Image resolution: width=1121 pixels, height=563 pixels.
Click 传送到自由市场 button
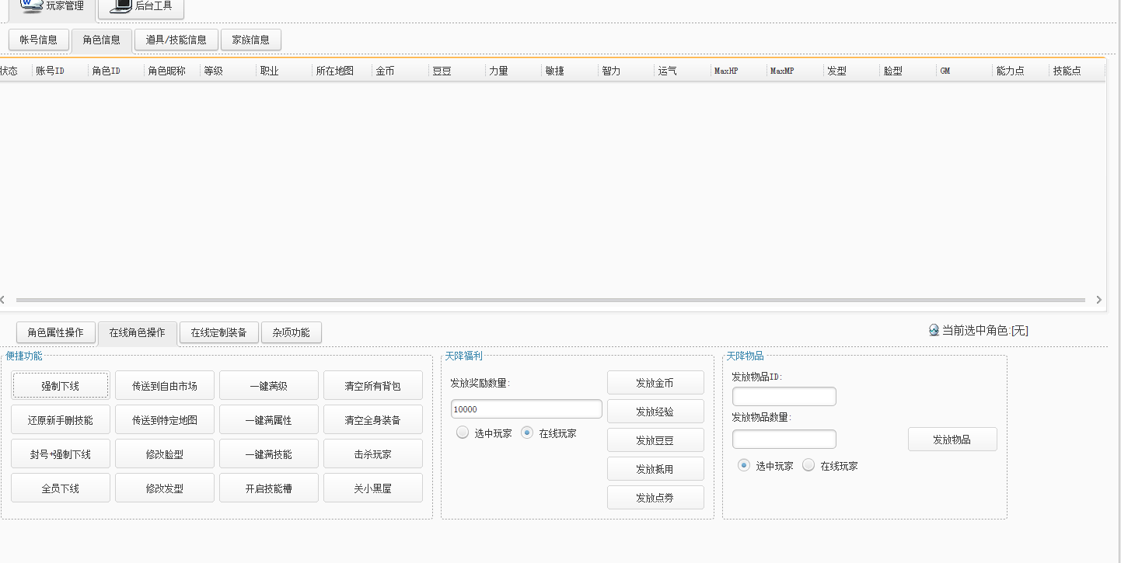165,386
